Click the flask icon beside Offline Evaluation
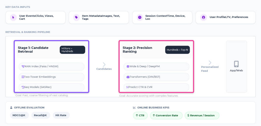 (11, 108)
